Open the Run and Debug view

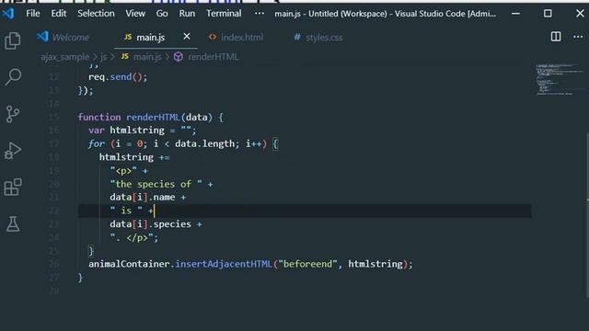pyautogui.click(x=12, y=151)
